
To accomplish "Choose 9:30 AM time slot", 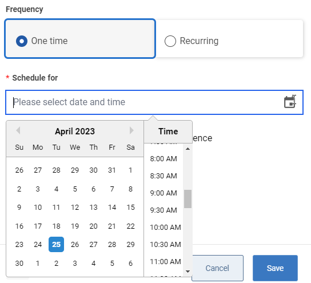I will [x=164, y=210].
